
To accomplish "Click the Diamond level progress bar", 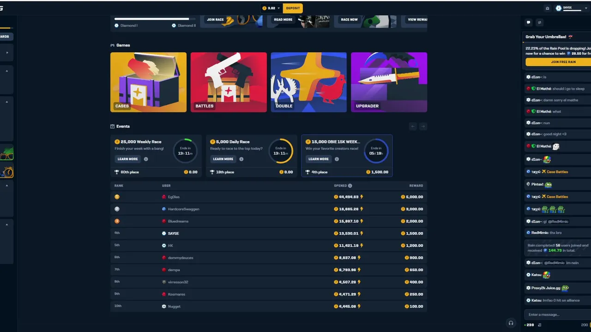I will coord(156,19).
